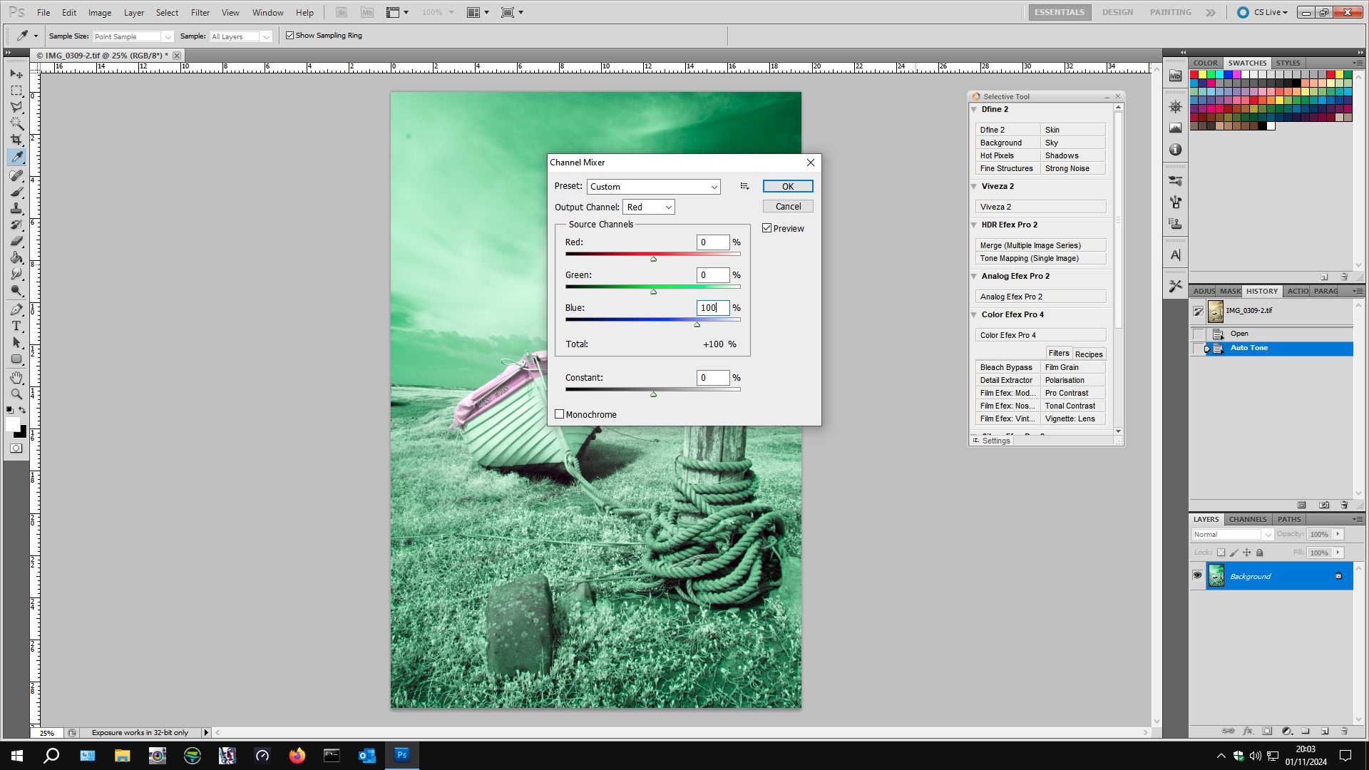Select the Zoom tool in toolbar
Image resolution: width=1369 pixels, height=770 pixels.
tap(16, 394)
